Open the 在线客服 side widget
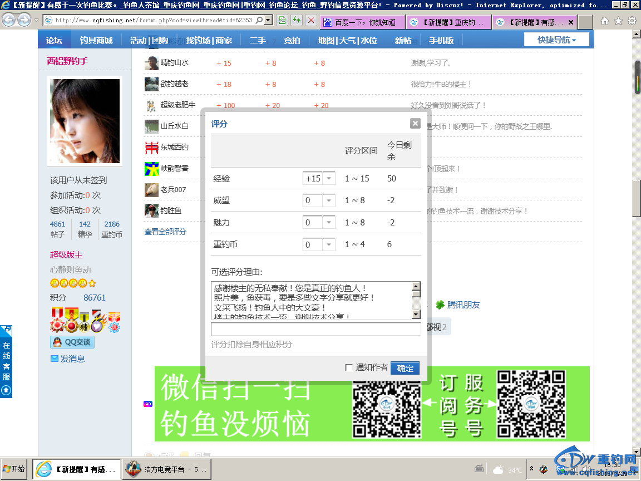 6,361
